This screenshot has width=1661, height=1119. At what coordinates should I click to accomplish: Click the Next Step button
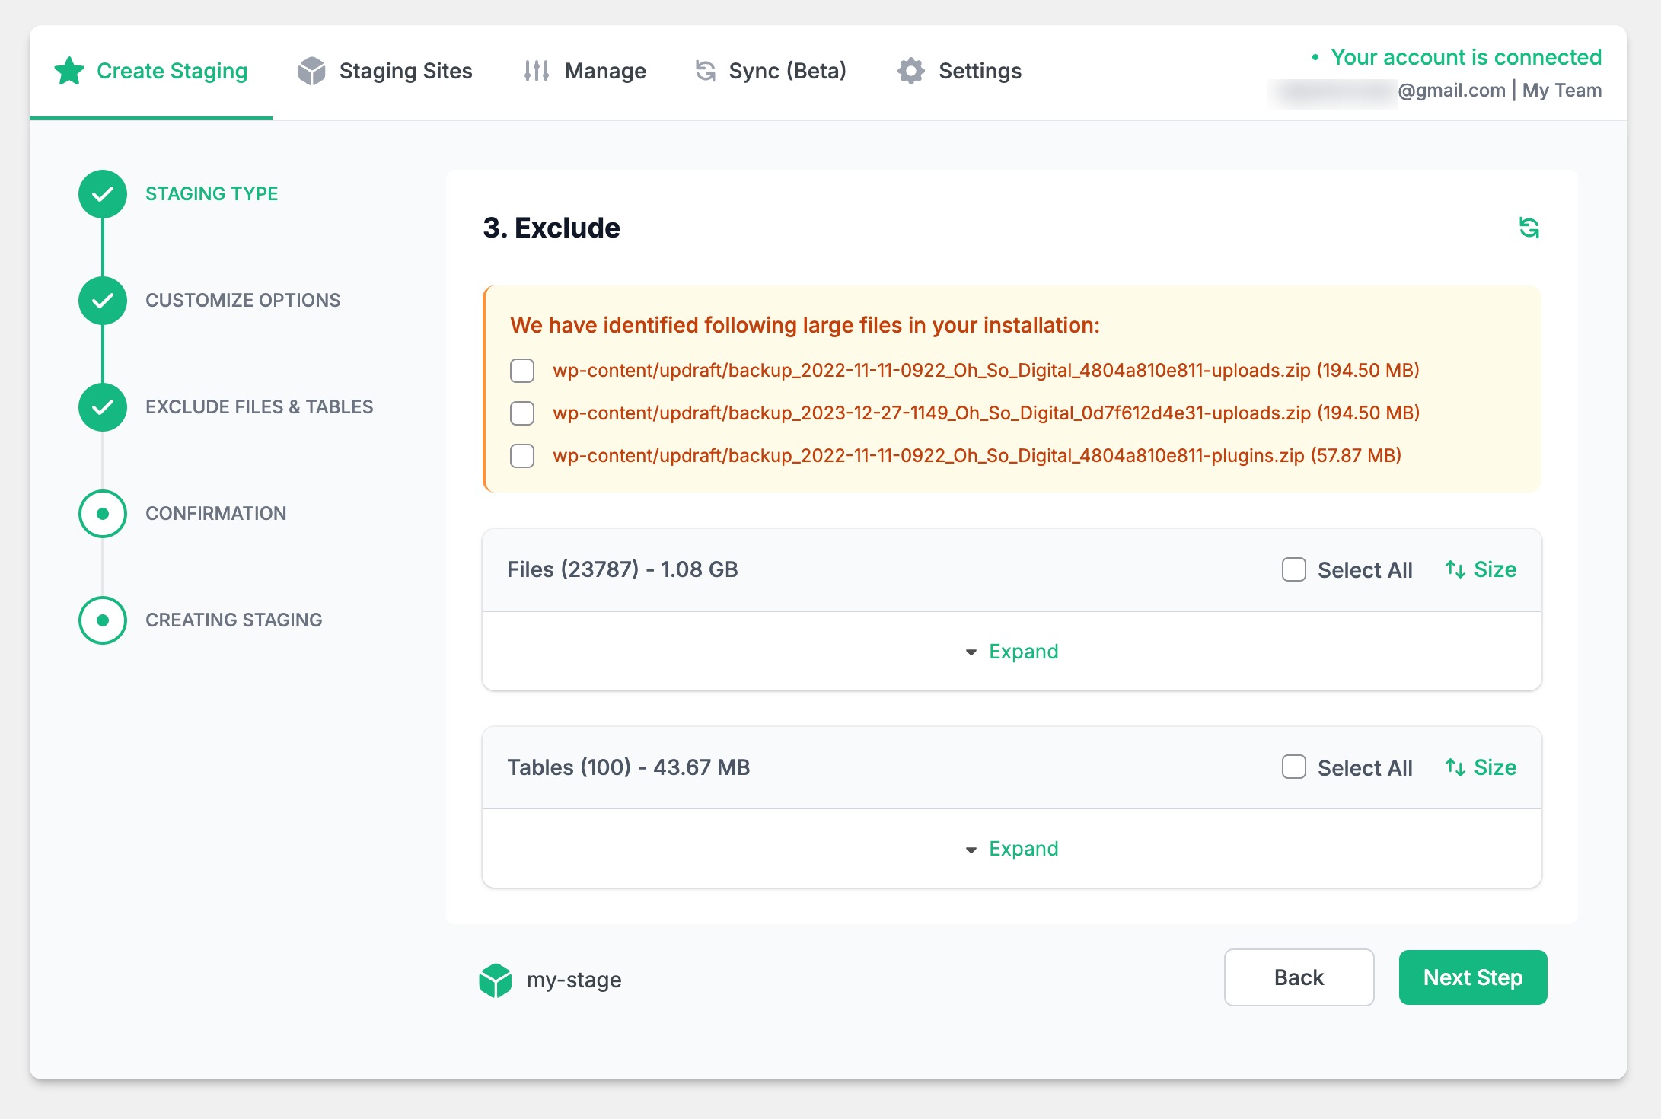coord(1472,977)
